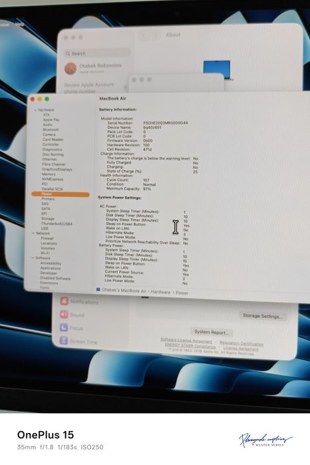The height and width of the screenshot is (465, 310).
Task: Collapse the Network section in sidebar
Action: (33, 233)
